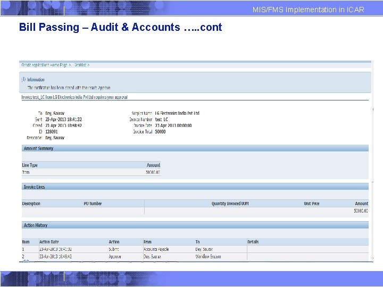Select the Item row in Amount Summary
The image size is (383, 287).
click(x=91, y=172)
